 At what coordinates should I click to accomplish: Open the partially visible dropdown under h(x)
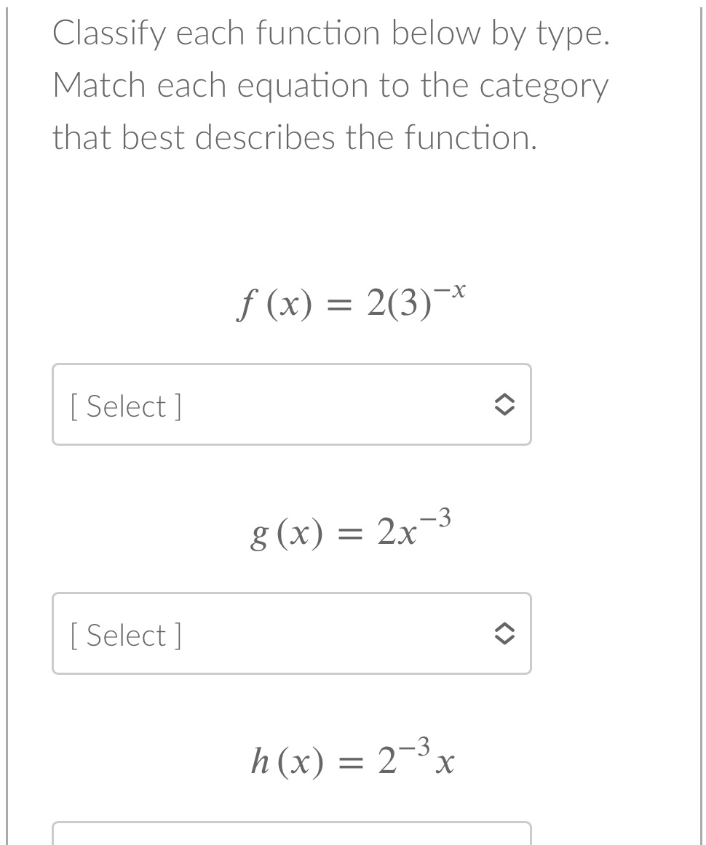(291, 836)
